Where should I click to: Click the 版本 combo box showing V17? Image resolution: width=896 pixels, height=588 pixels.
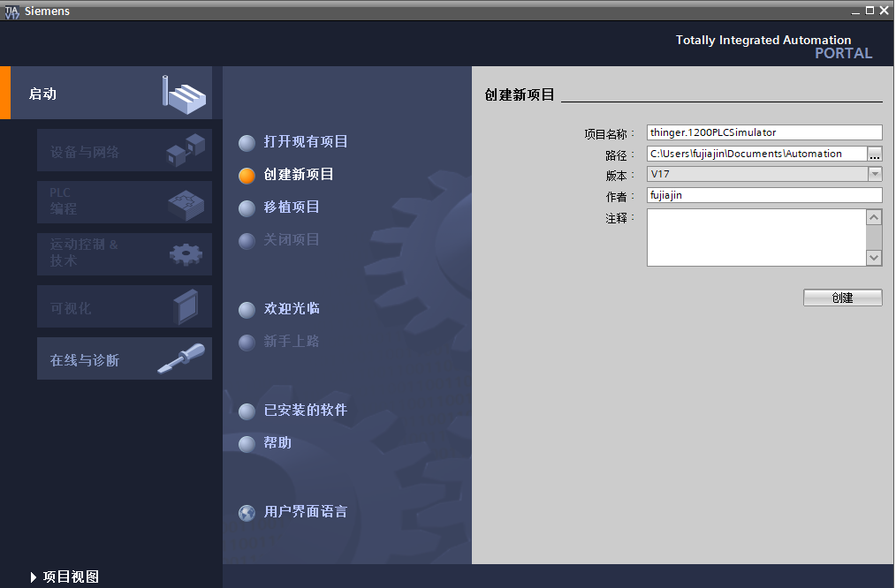(764, 174)
